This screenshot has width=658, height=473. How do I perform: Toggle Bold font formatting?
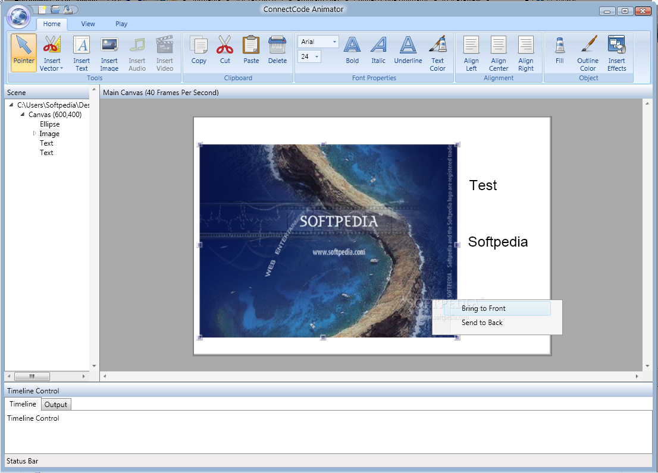pyautogui.click(x=352, y=51)
